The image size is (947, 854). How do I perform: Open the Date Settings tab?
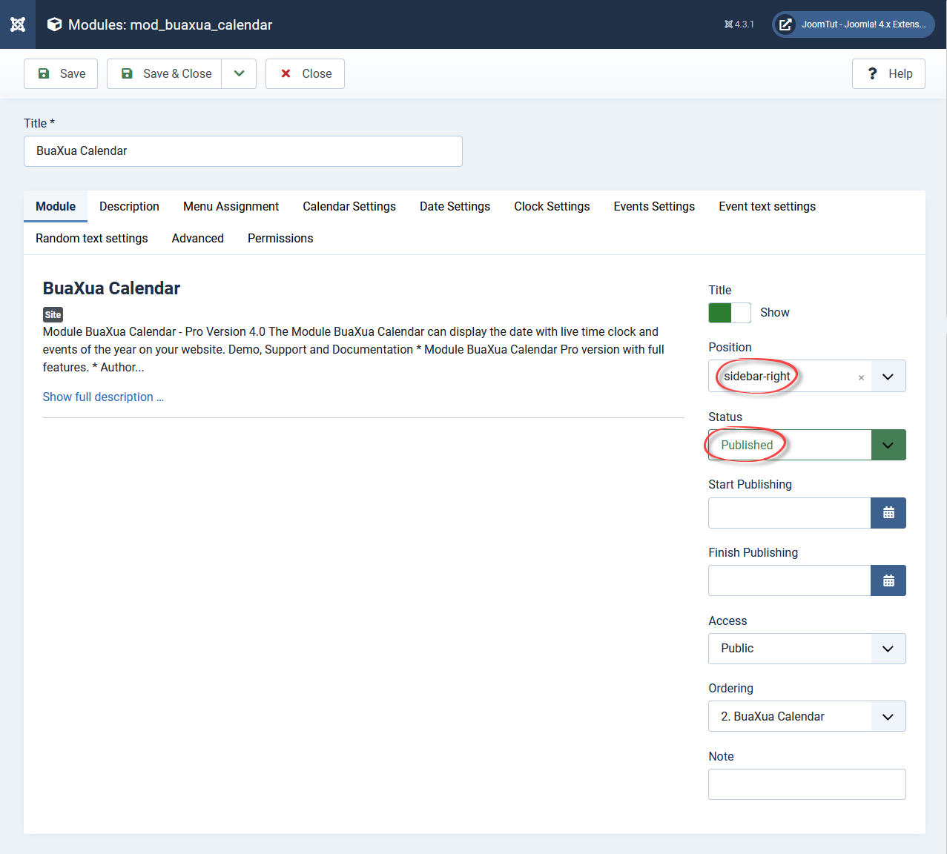click(x=455, y=206)
